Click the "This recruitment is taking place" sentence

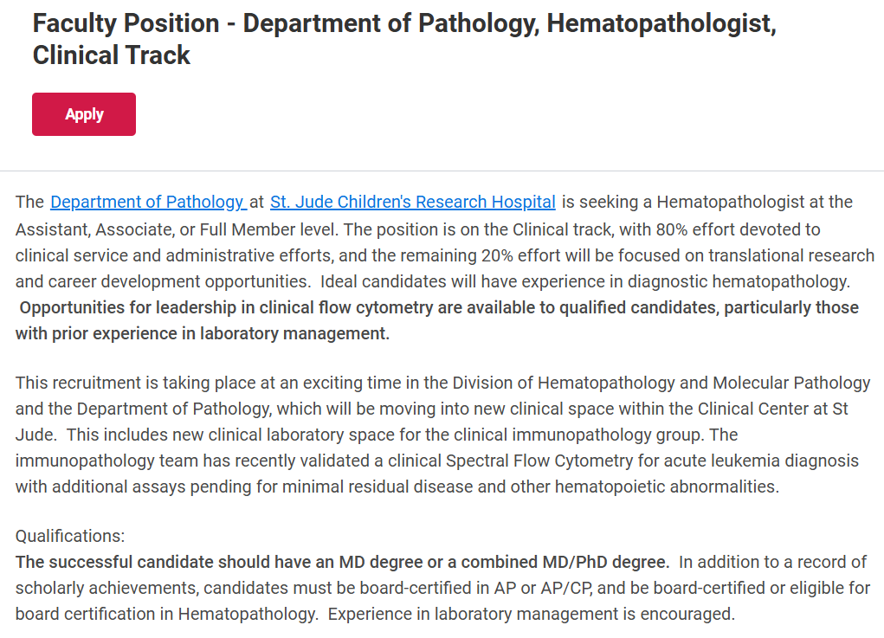tap(139, 383)
